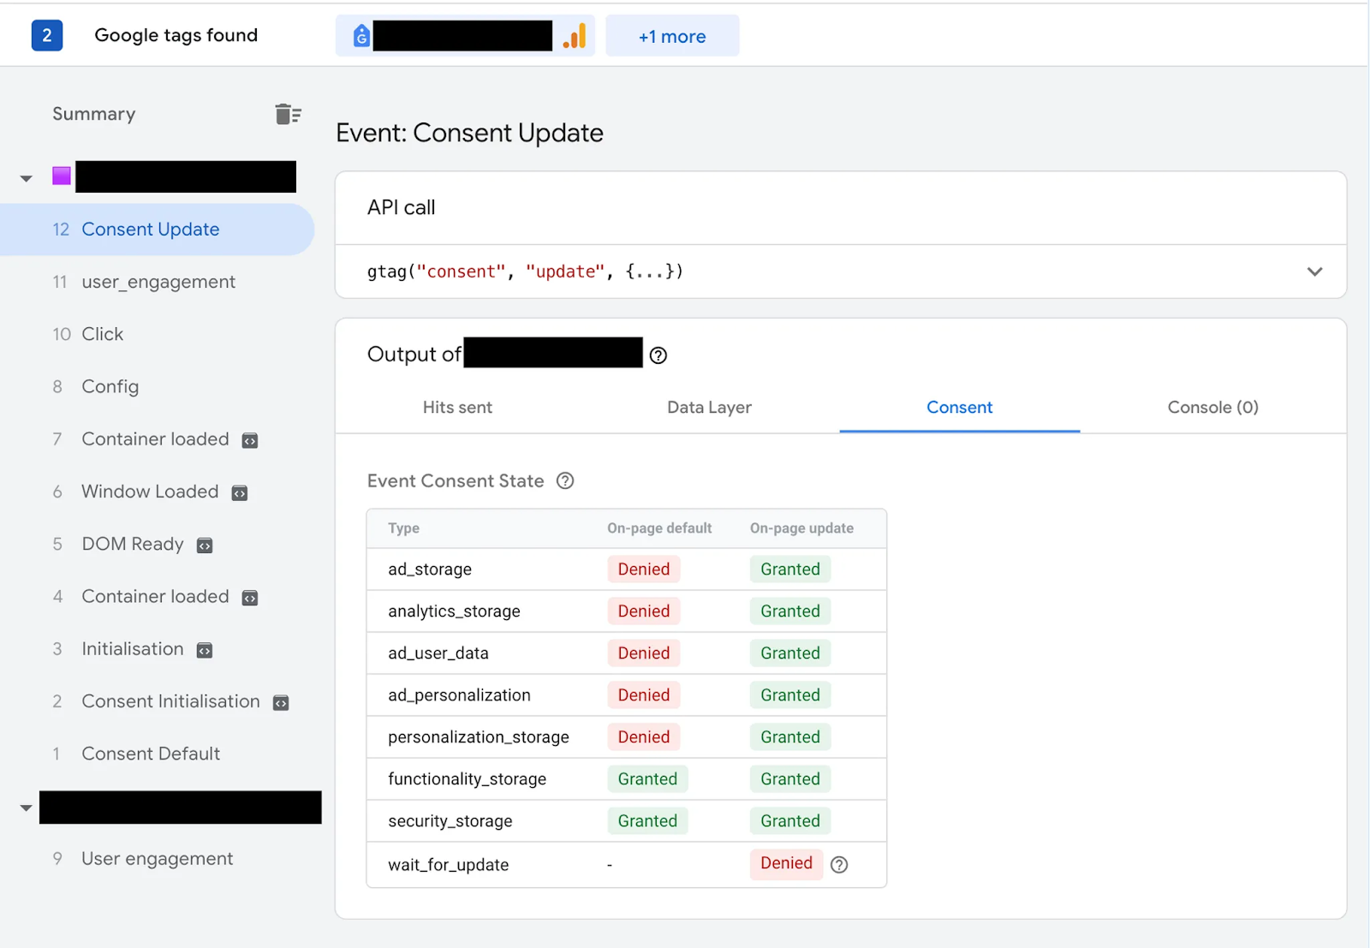The height and width of the screenshot is (948, 1370).
Task: Open the Summary view
Action: click(x=94, y=114)
